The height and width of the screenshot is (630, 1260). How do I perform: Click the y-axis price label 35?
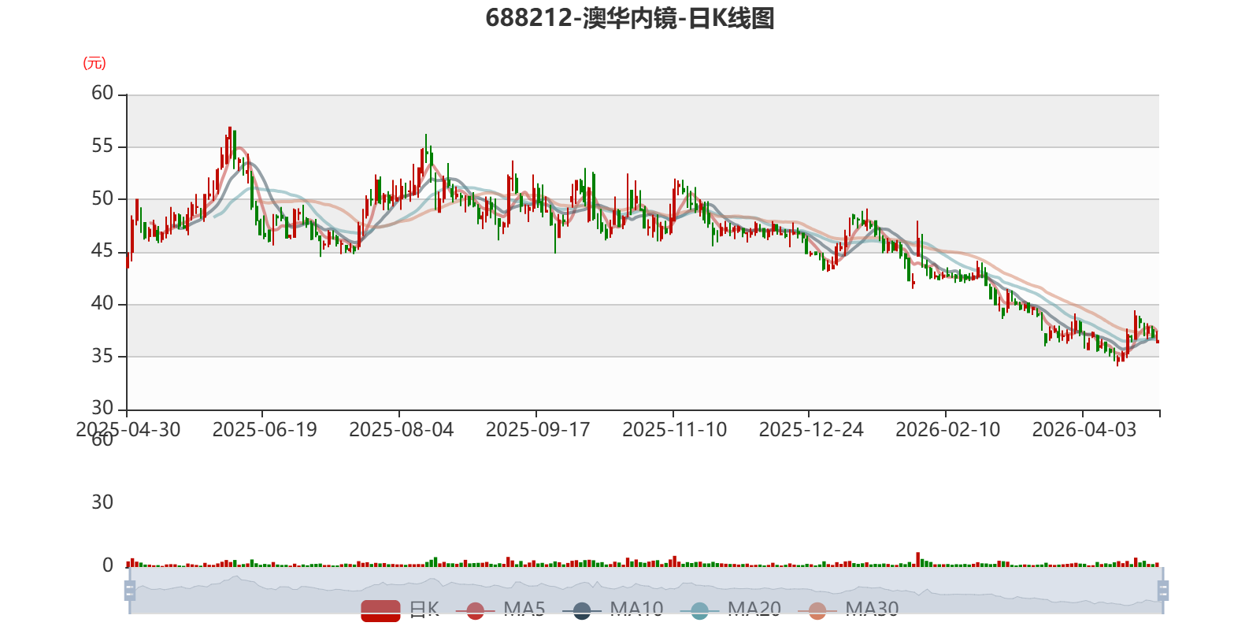point(102,356)
